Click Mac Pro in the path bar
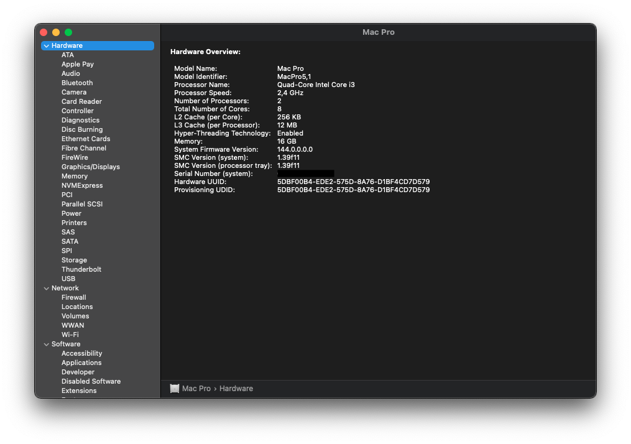The height and width of the screenshot is (444, 631). [x=196, y=389]
